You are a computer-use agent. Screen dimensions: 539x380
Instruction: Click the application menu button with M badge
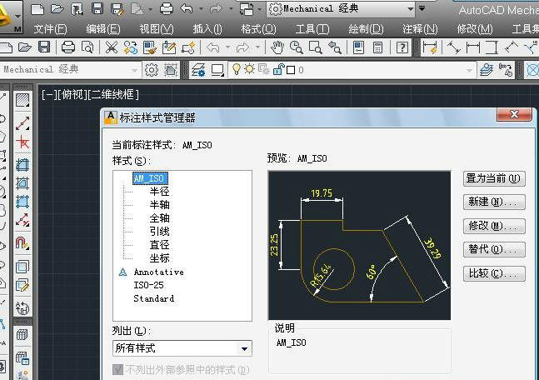pyautogui.click(x=11, y=17)
